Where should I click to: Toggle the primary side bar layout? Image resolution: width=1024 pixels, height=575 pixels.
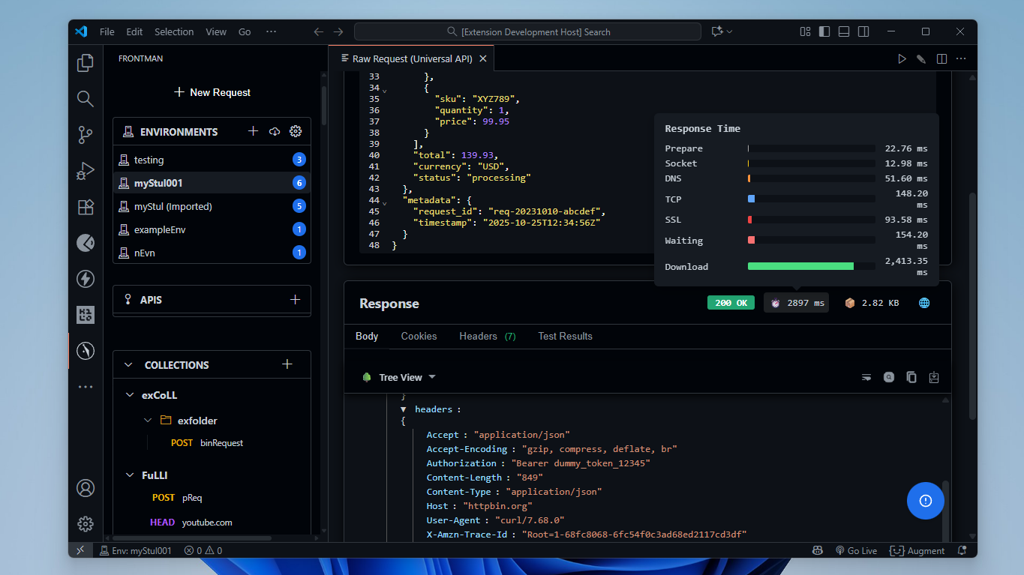(x=824, y=31)
